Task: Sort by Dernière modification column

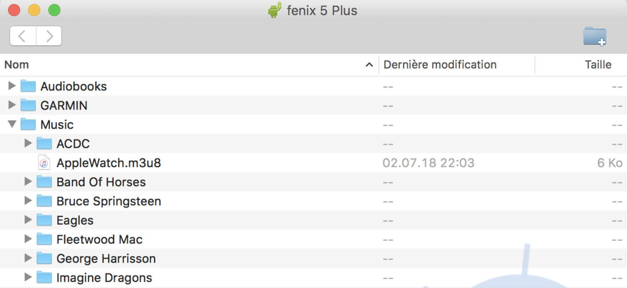Action: point(457,65)
